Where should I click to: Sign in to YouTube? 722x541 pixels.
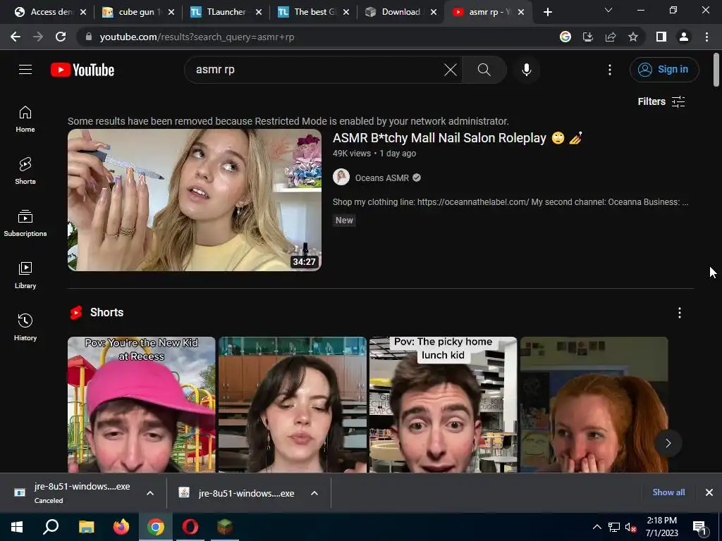[663, 70]
